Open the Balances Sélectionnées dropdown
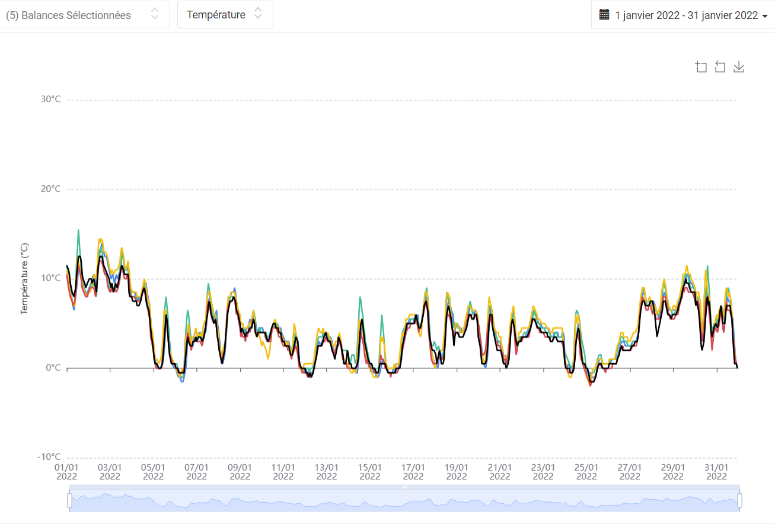The image size is (775, 527). pos(85,15)
